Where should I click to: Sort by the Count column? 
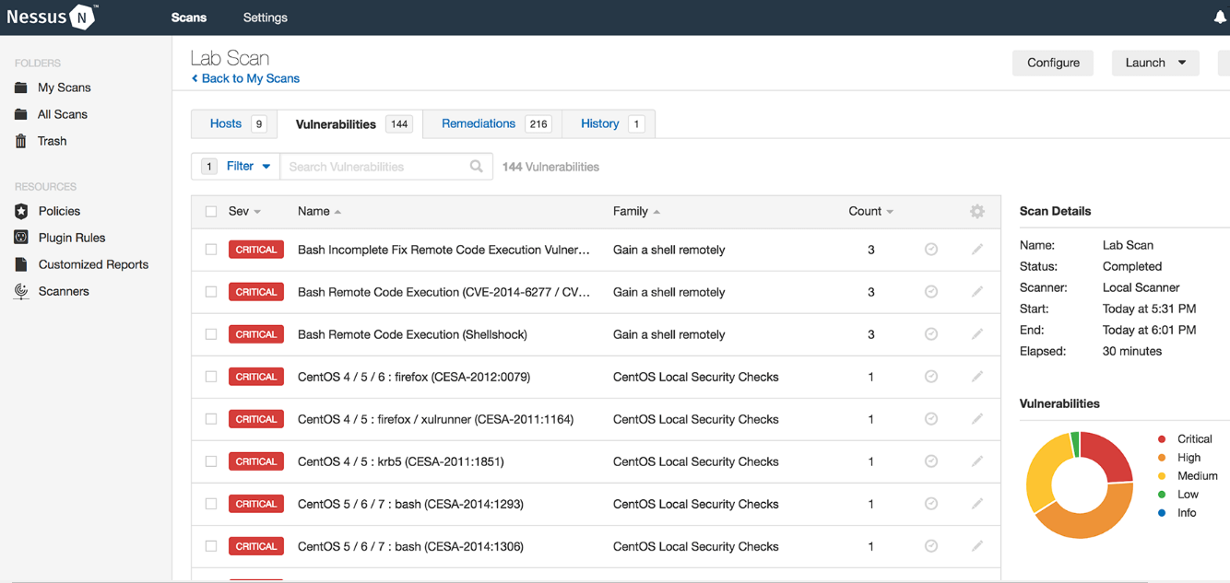(x=870, y=212)
